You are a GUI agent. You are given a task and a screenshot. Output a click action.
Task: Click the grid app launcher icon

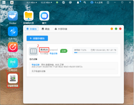(x=4, y=2)
